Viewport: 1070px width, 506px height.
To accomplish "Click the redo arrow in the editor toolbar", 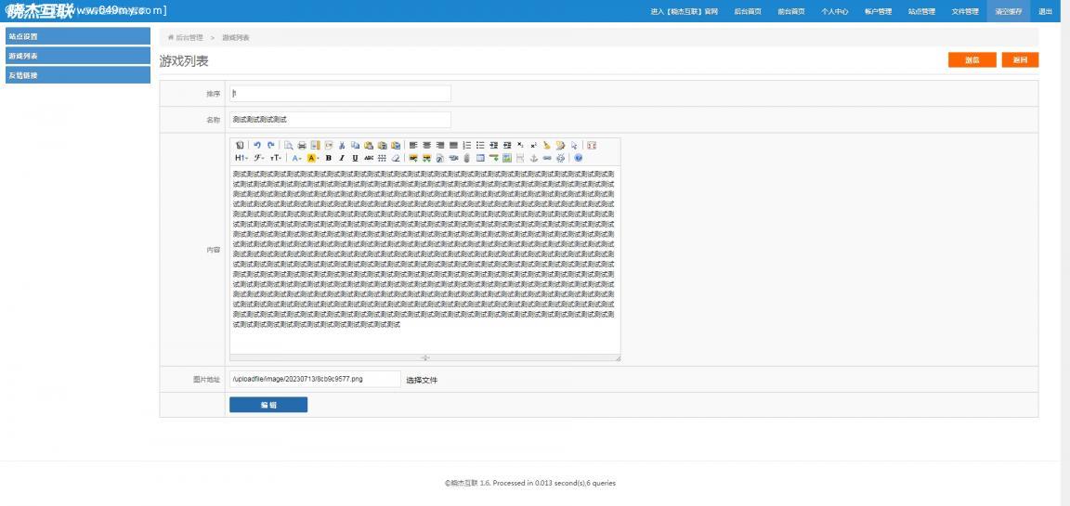I will [x=270, y=145].
